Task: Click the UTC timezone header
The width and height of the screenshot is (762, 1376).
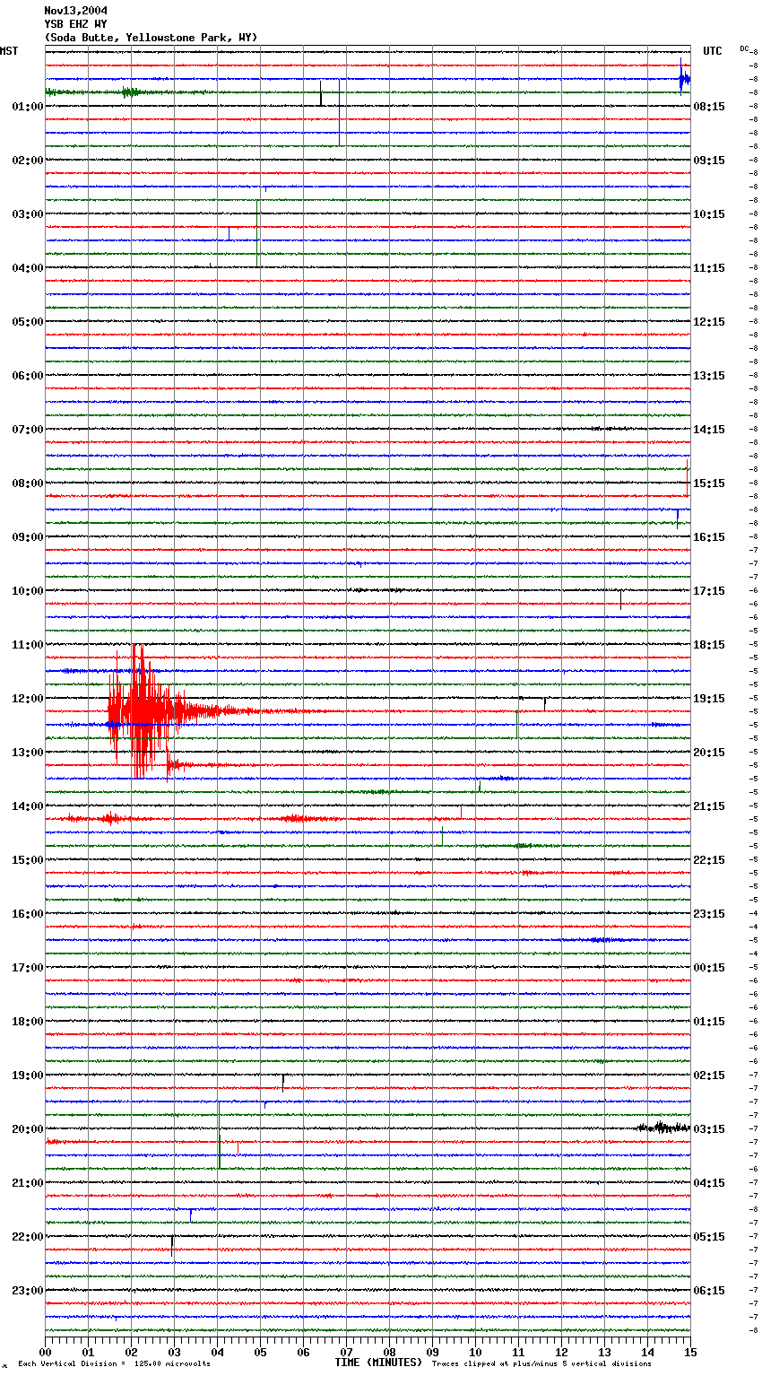Action: pyautogui.click(x=712, y=51)
